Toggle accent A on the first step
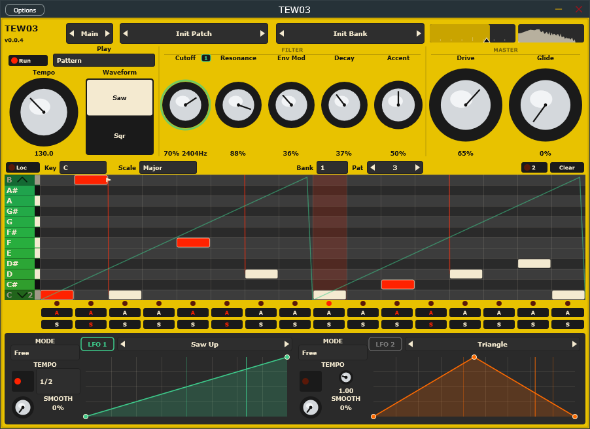The width and height of the screenshot is (590, 429). tap(57, 313)
